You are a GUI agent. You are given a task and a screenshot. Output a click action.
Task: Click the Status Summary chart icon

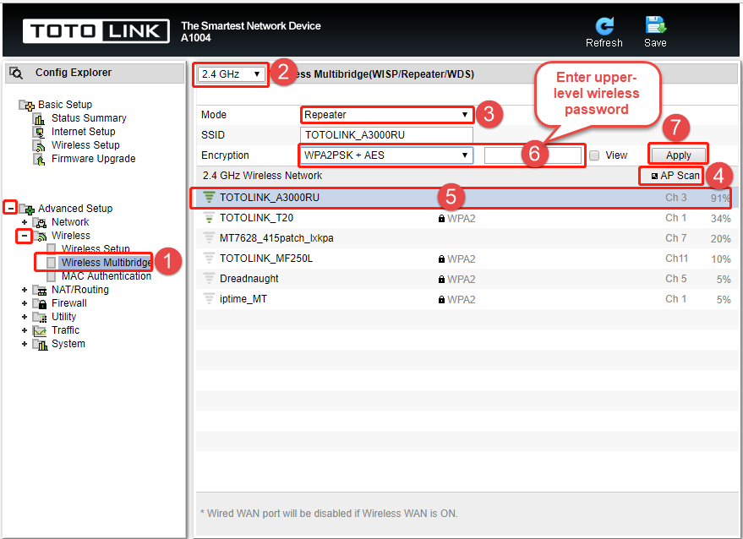[39, 118]
